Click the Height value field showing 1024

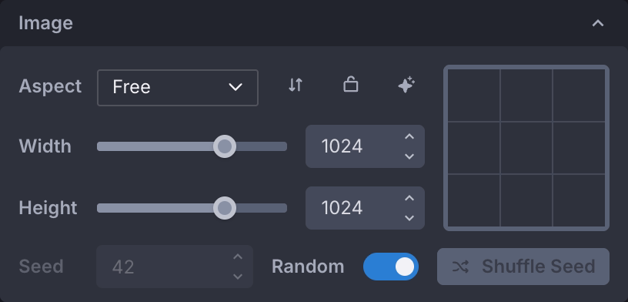coord(365,208)
